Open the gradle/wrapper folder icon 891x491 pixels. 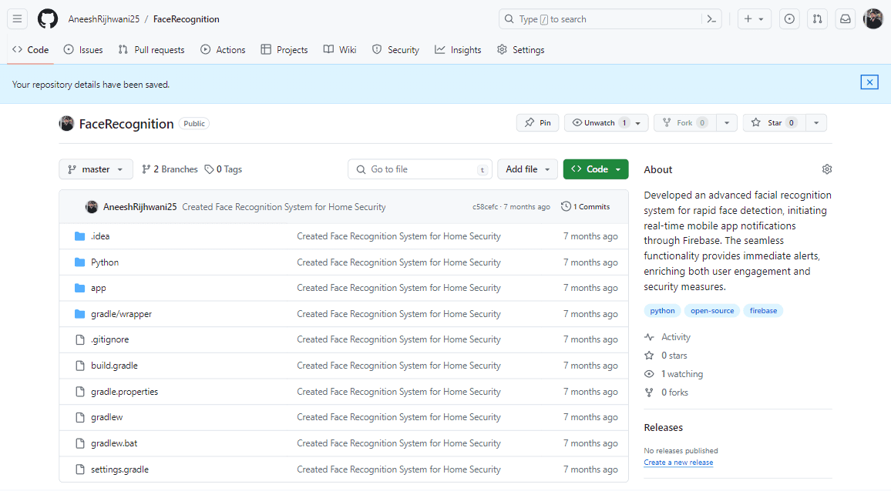(x=80, y=314)
